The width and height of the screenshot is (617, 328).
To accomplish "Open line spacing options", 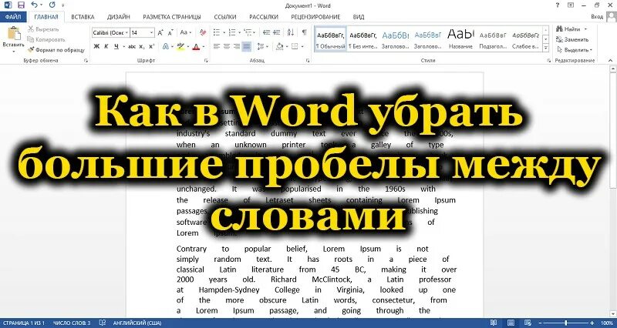I will coord(261,46).
